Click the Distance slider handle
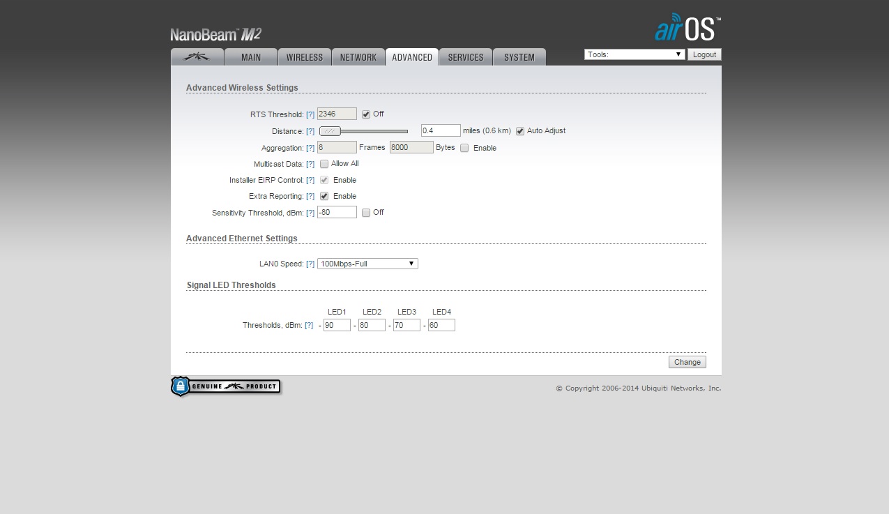Viewport: 889px width, 514px height. [x=330, y=131]
